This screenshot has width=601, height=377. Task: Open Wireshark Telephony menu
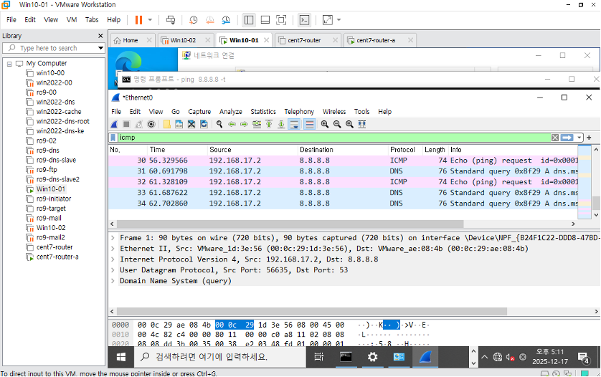point(299,112)
